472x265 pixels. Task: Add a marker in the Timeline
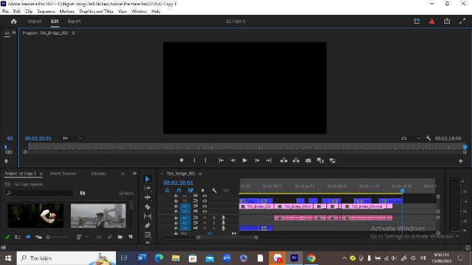(202, 191)
